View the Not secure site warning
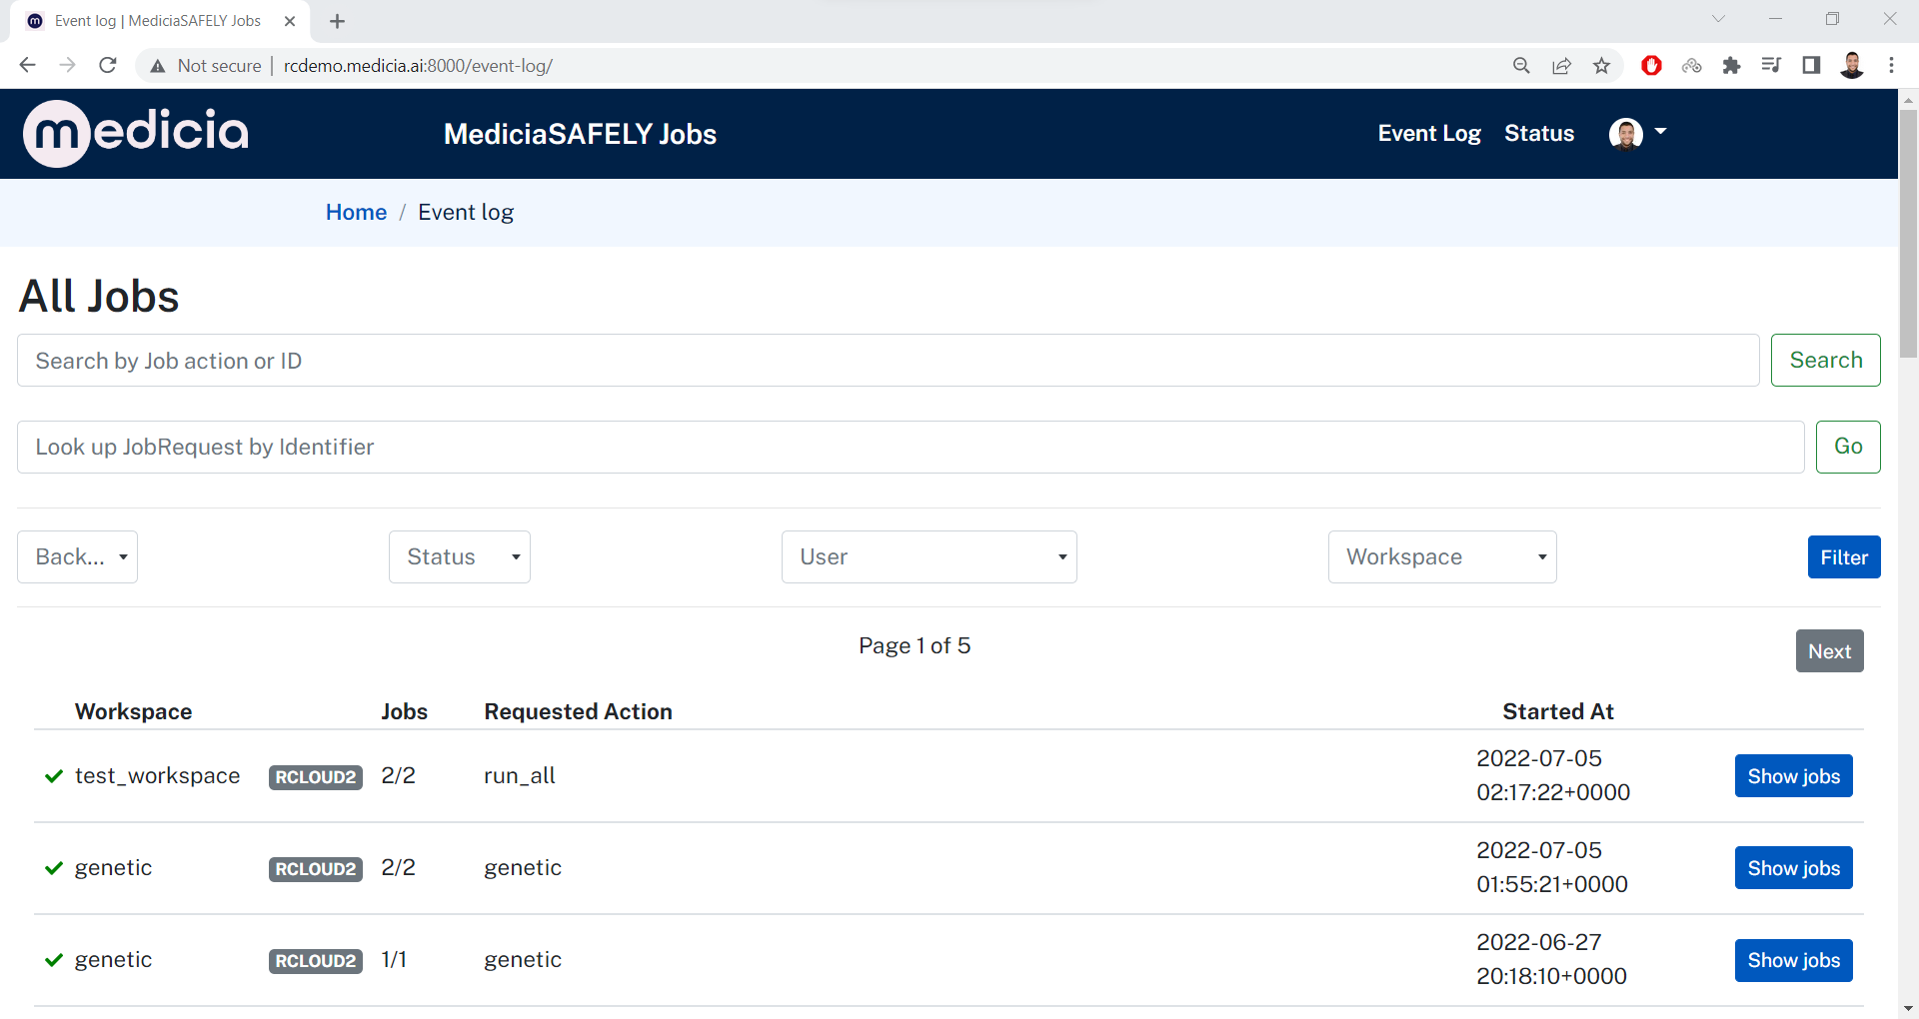This screenshot has width=1919, height=1019. 205,66
